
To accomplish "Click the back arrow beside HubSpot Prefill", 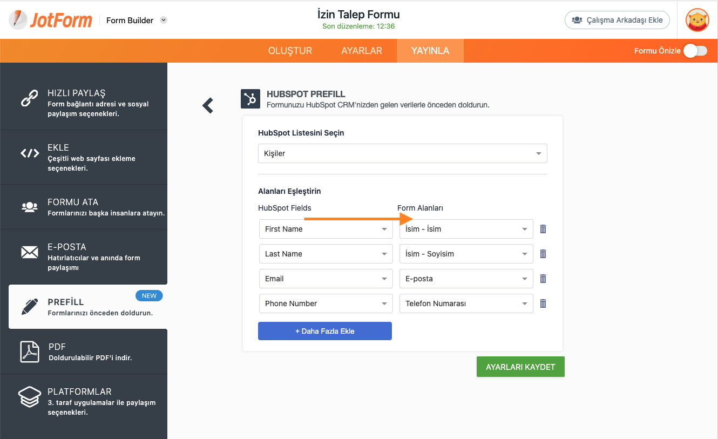I will click(208, 106).
